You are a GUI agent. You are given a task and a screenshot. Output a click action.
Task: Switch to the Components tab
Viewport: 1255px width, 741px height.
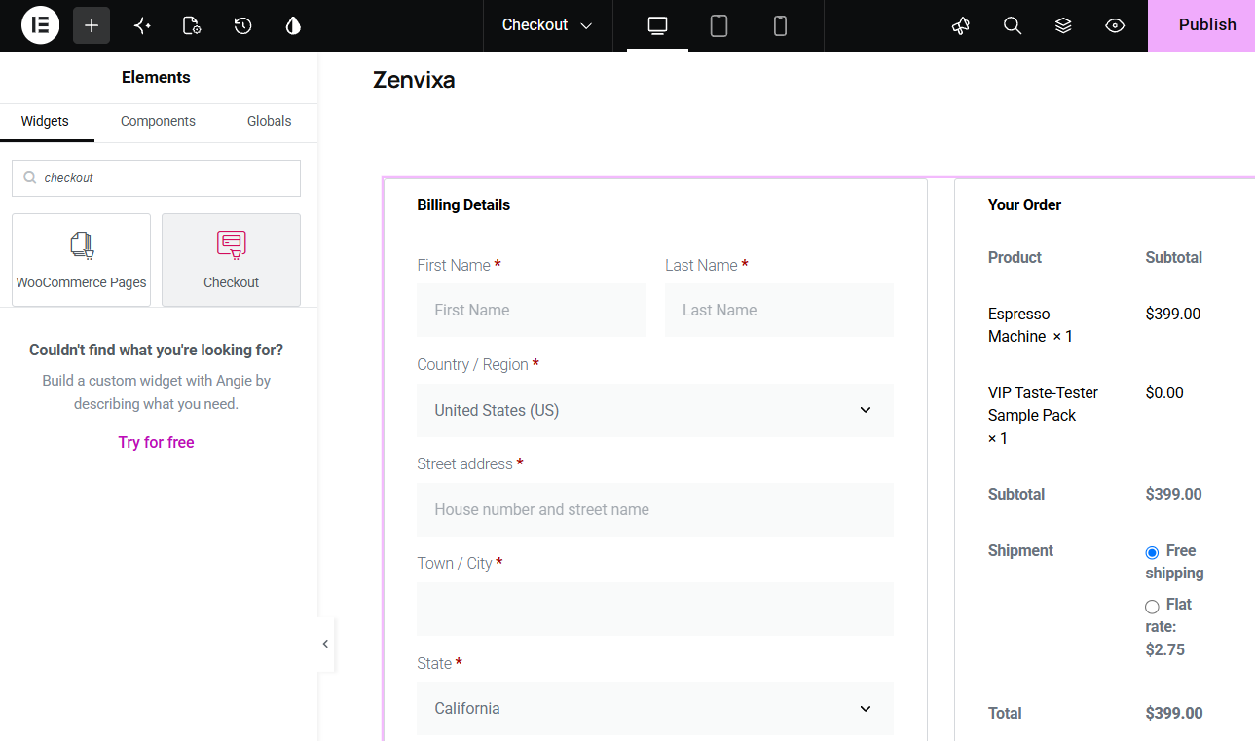[x=158, y=122]
